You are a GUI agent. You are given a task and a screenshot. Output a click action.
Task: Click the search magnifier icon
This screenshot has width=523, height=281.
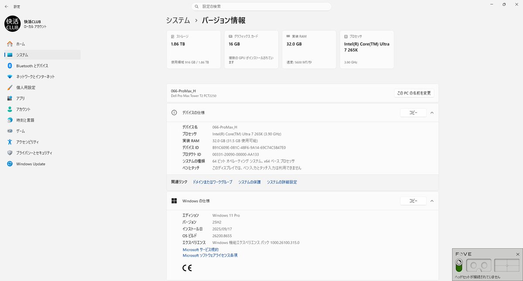(197, 7)
